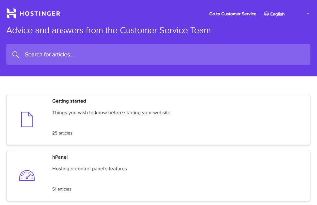The height and width of the screenshot is (205, 317).
Task: Click the Advice and answers heading
Action: pyautogui.click(x=108, y=30)
